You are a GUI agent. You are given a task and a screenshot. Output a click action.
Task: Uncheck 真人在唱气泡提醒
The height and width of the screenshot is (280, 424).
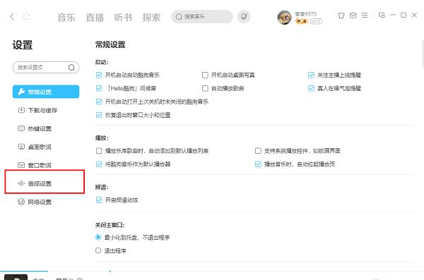[x=311, y=88]
